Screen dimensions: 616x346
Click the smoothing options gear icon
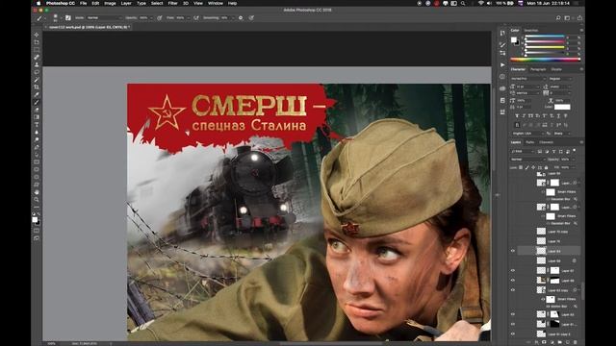(x=241, y=17)
